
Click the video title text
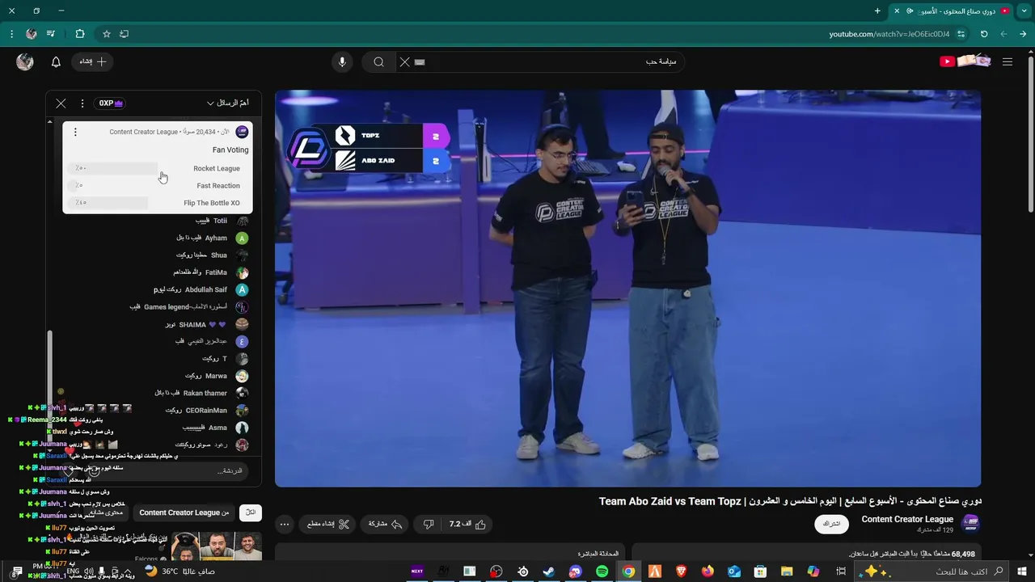coord(790,501)
